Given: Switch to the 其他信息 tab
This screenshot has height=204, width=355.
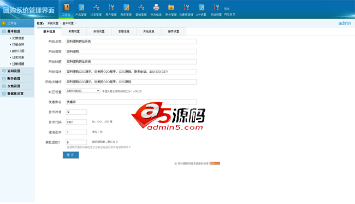Looking at the screenshot, I should [149, 32].
